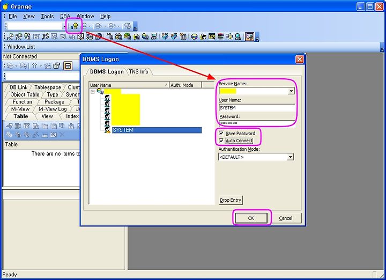Click Cancel in DBMS Logon dialog
This screenshot has height=280, width=386.
coord(286,218)
